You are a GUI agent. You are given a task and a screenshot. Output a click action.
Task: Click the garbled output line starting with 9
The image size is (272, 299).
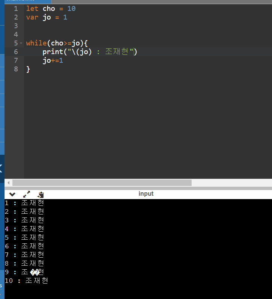coord(24,272)
